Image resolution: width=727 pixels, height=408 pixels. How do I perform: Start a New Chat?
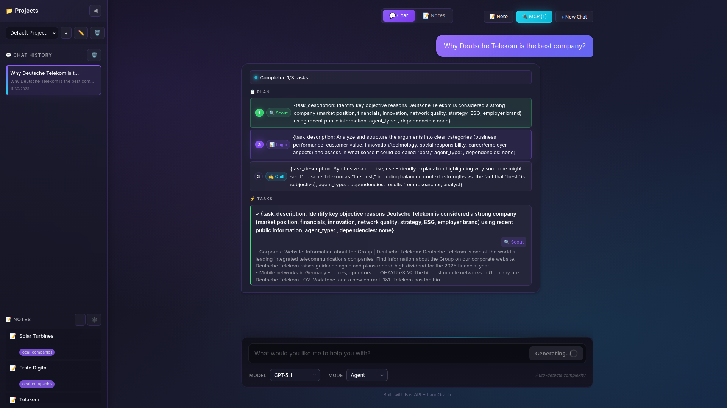(x=574, y=17)
